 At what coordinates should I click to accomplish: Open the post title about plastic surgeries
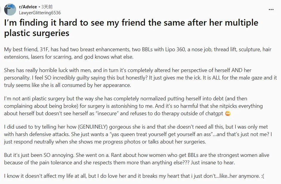click(131, 28)
